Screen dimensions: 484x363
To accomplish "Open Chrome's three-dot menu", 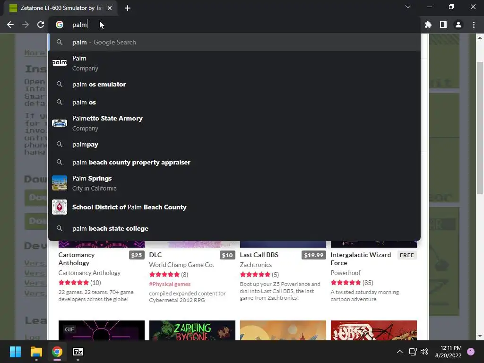I will pyautogui.click(x=474, y=25).
